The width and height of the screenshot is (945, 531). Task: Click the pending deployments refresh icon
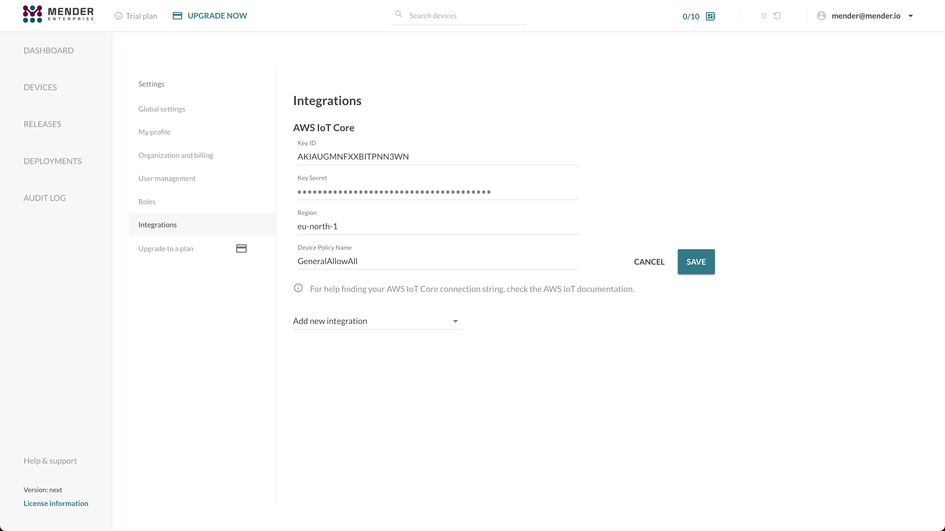click(x=777, y=16)
